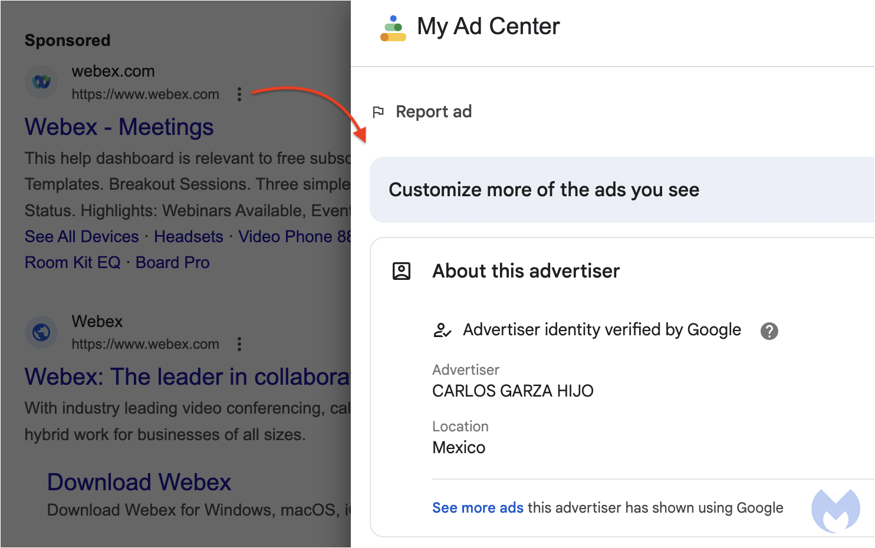Click the About this advertiser portrait icon
Image resolution: width=875 pixels, height=548 pixels.
click(x=402, y=271)
